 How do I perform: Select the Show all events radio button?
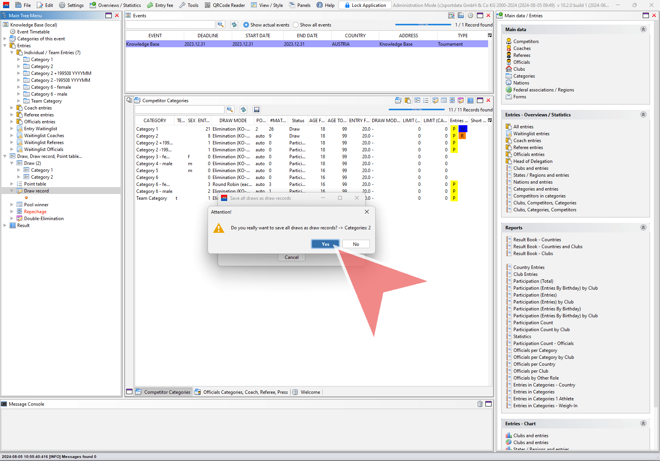point(295,25)
